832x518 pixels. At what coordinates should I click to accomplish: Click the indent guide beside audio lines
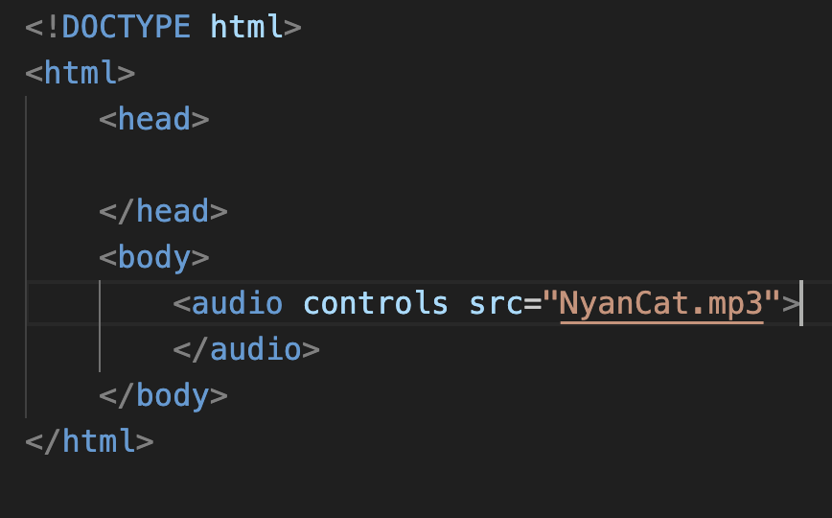coord(100,327)
